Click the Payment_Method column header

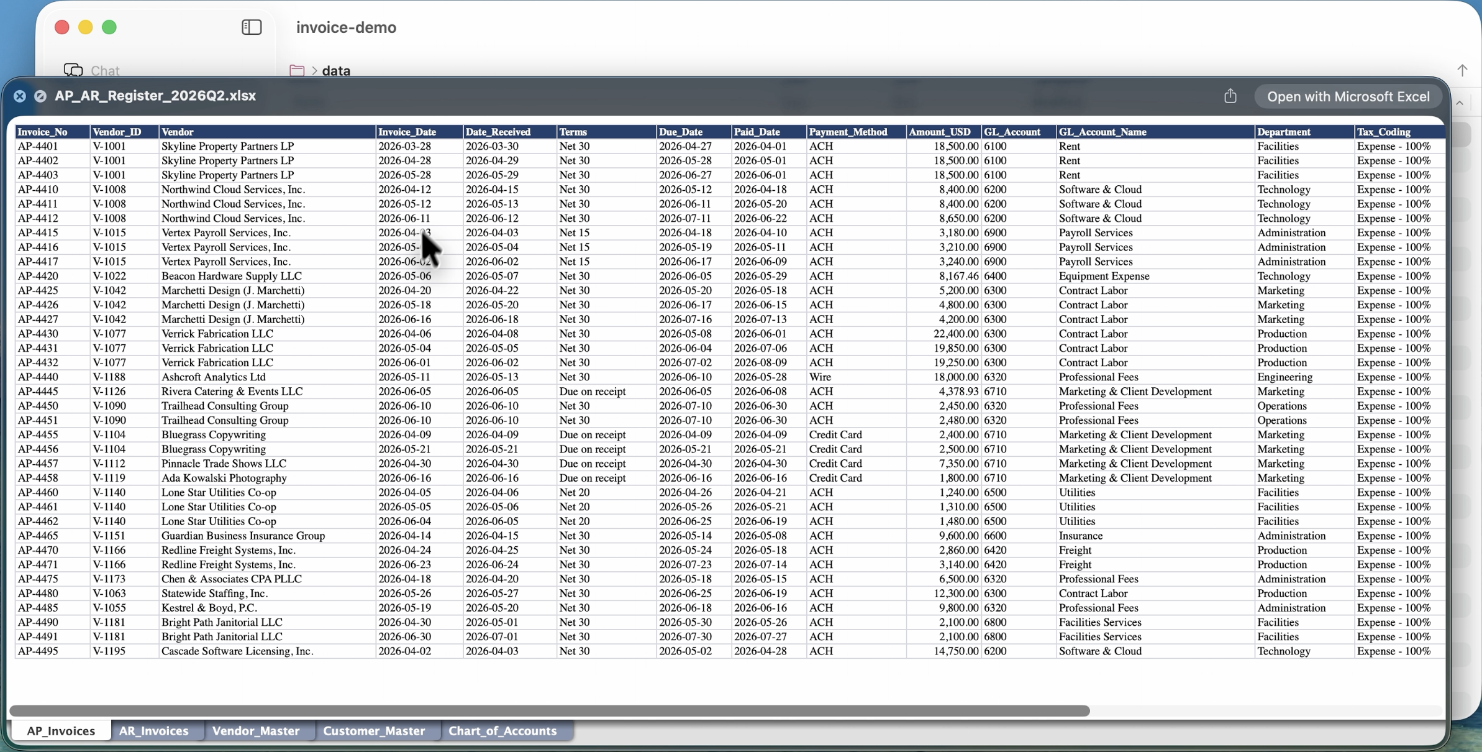click(x=856, y=132)
